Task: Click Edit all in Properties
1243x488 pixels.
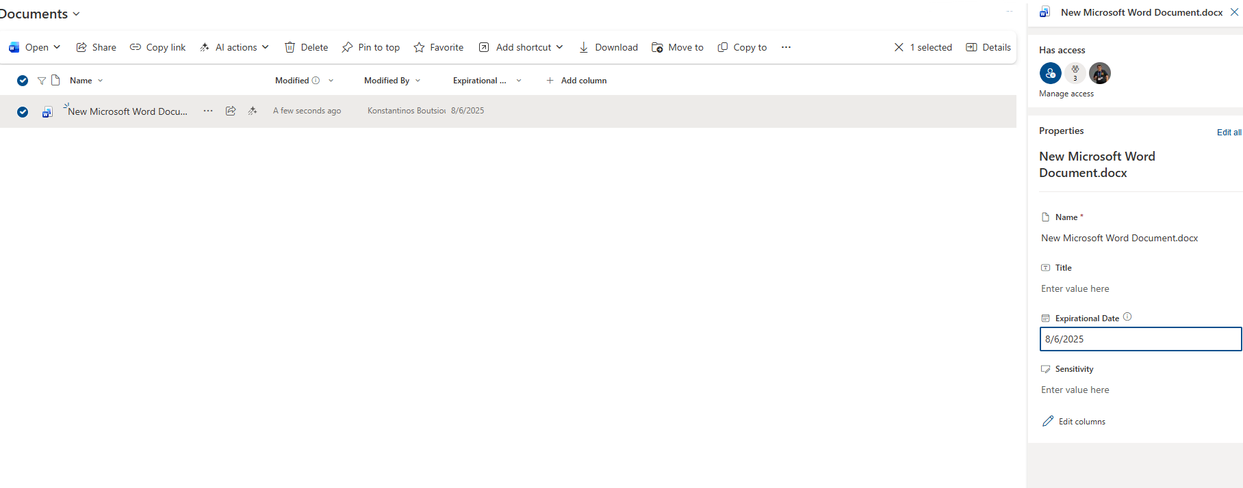Action: (1229, 133)
